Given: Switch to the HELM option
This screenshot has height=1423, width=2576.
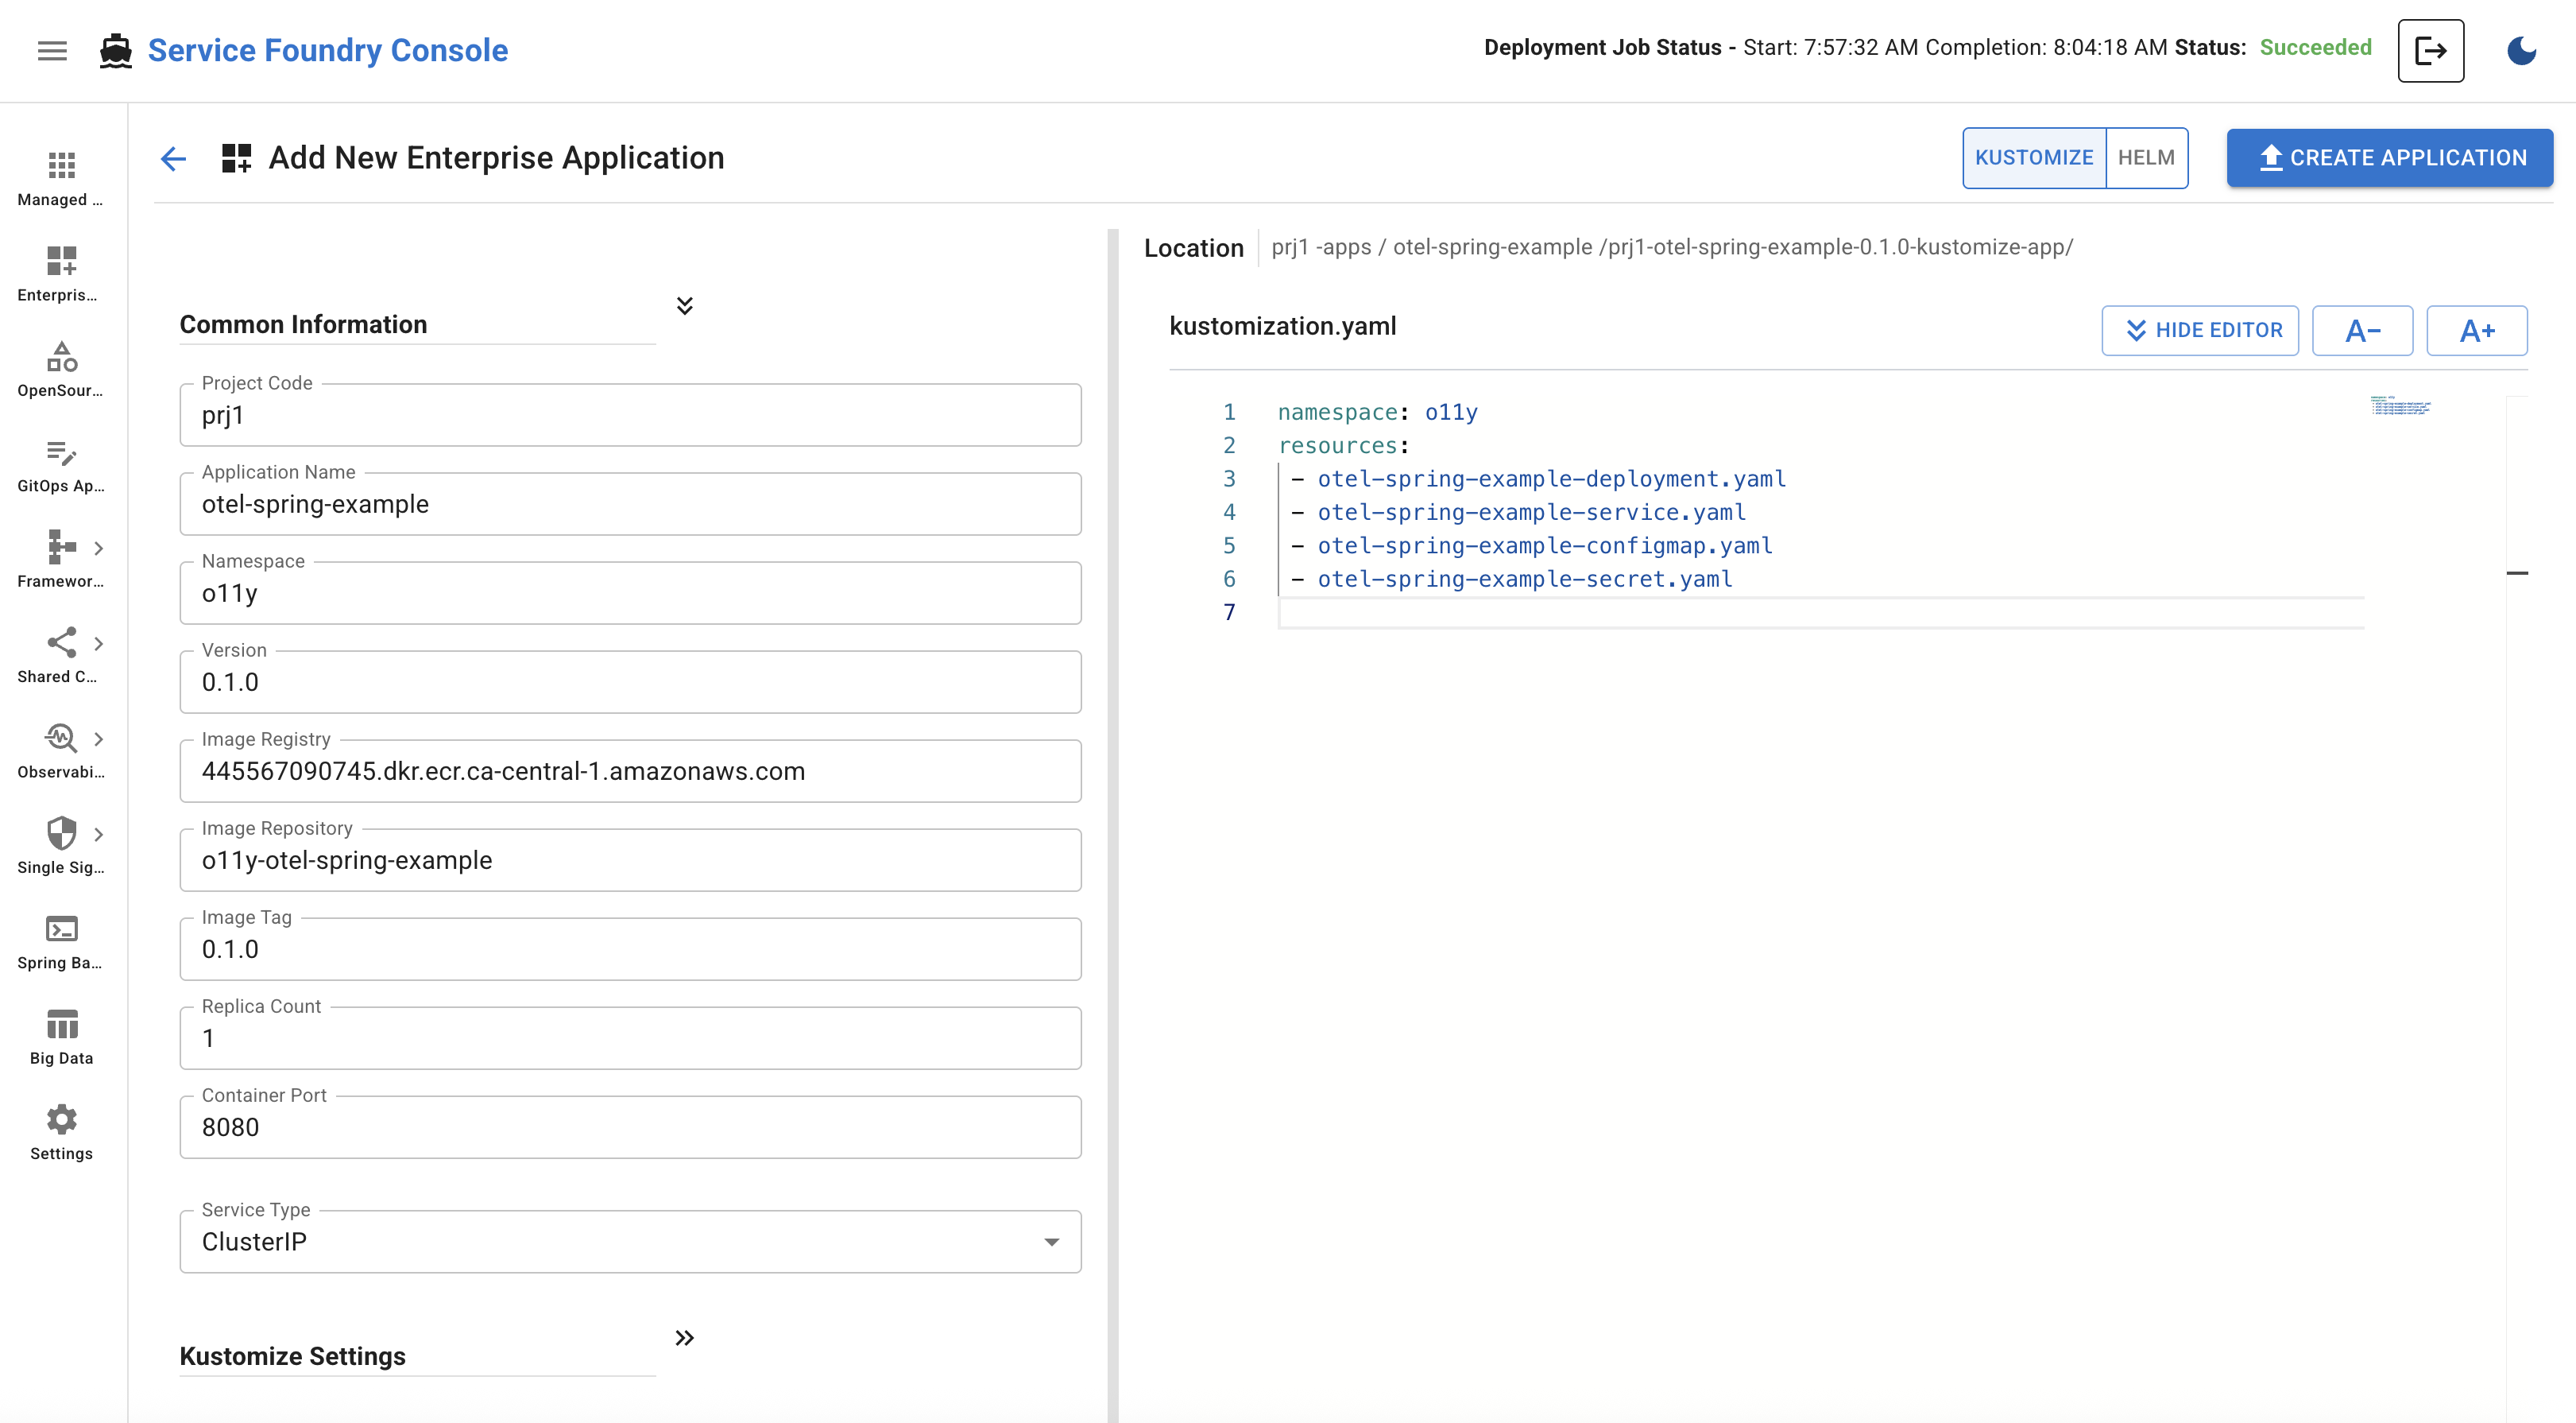Looking at the screenshot, I should pos(2146,157).
